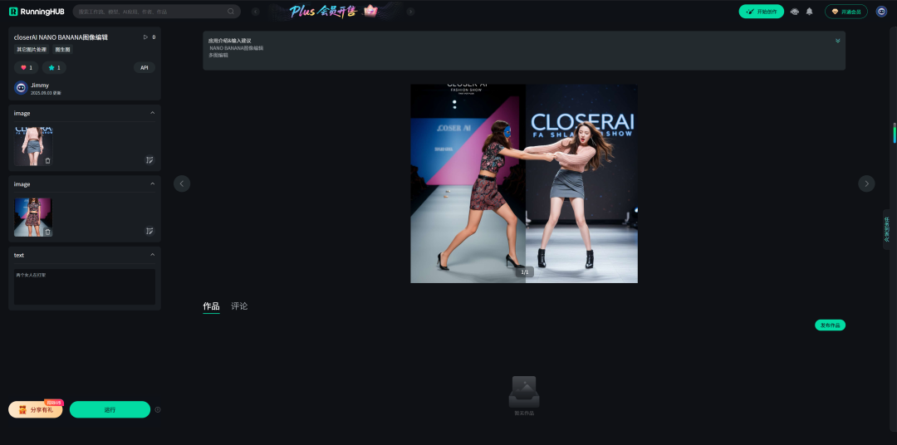
Task: Open edit tool for second image
Action: coord(149,231)
